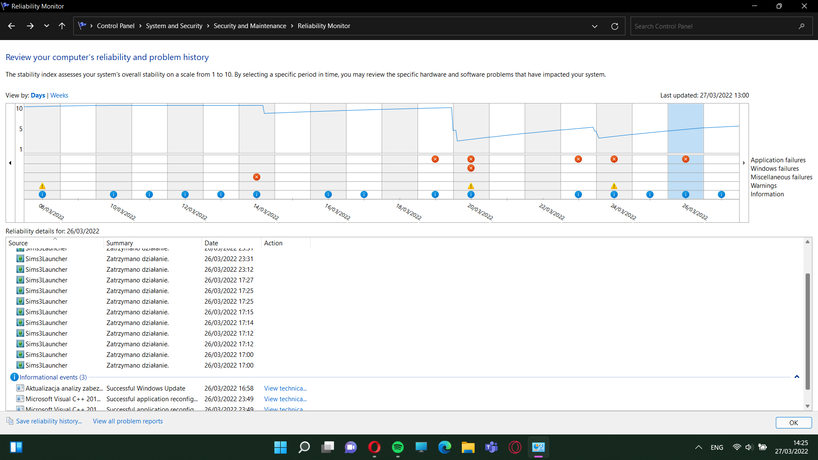This screenshot has width=818, height=460.
Task: Click the warning triangle icon on 24/03/2022
Action: click(x=614, y=186)
